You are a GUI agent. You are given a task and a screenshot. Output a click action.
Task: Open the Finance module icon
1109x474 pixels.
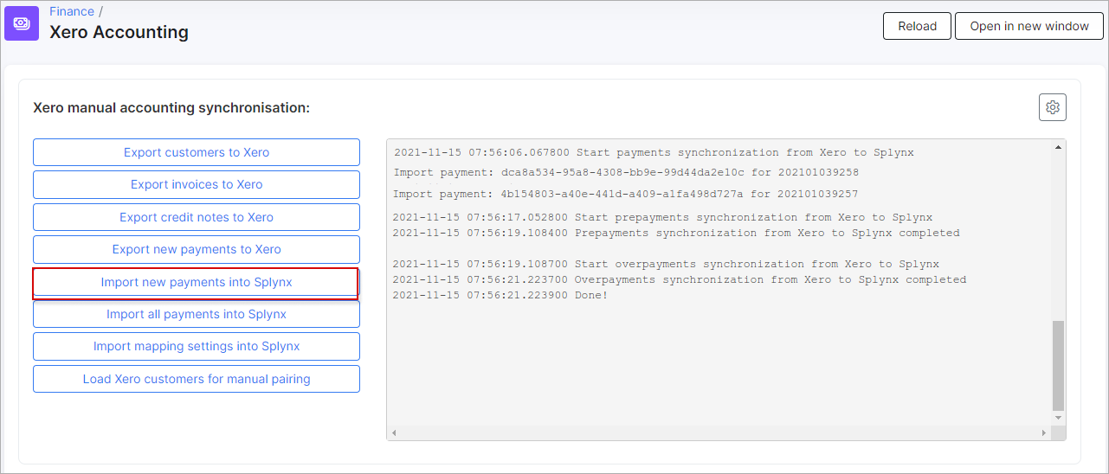22,23
